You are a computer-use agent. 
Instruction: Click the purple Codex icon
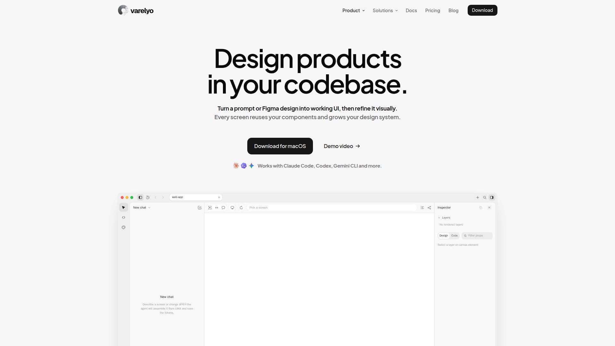[x=244, y=166]
